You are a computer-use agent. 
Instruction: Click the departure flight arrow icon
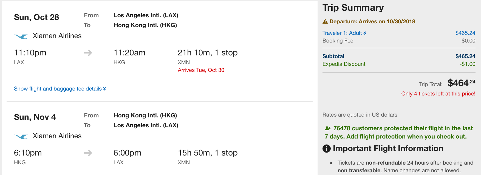pos(88,53)
